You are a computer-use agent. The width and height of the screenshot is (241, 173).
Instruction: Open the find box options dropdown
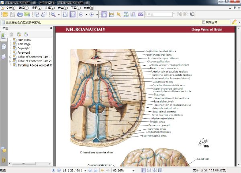(x=174, y=14)
